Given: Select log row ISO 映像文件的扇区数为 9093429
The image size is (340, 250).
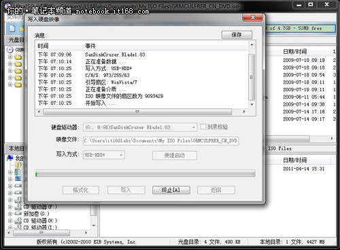Looking at the screenshot, I should point(124,96).
